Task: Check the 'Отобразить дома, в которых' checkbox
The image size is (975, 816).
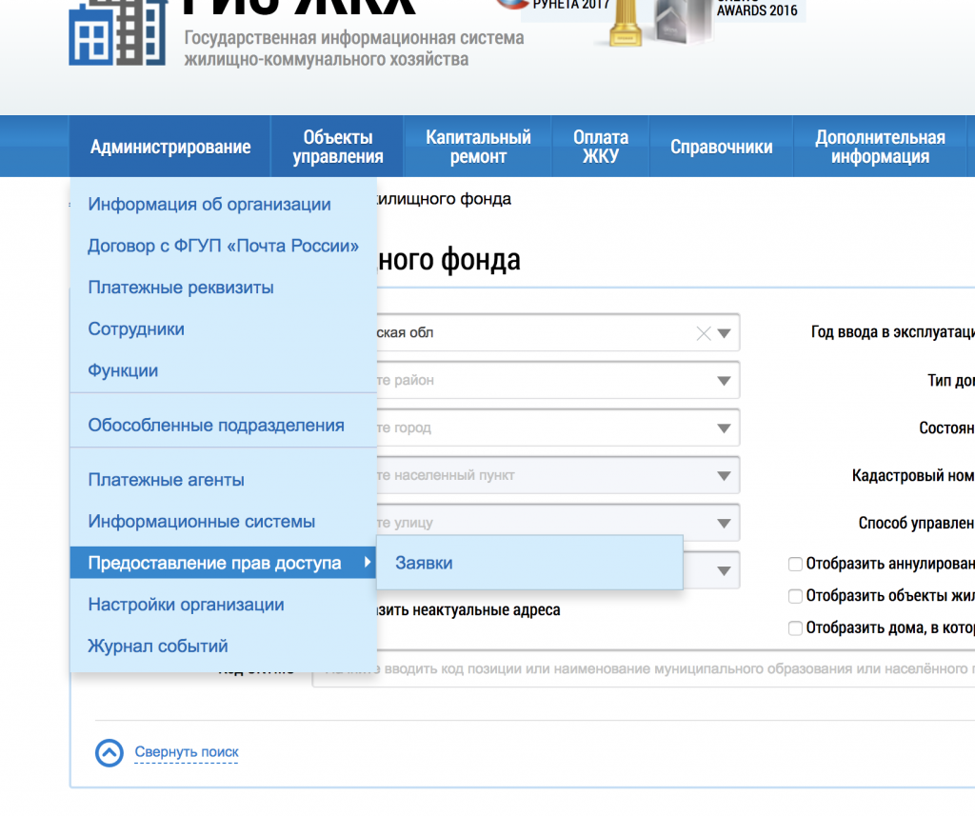Action: pyautogui.click(x=795, y=628)
